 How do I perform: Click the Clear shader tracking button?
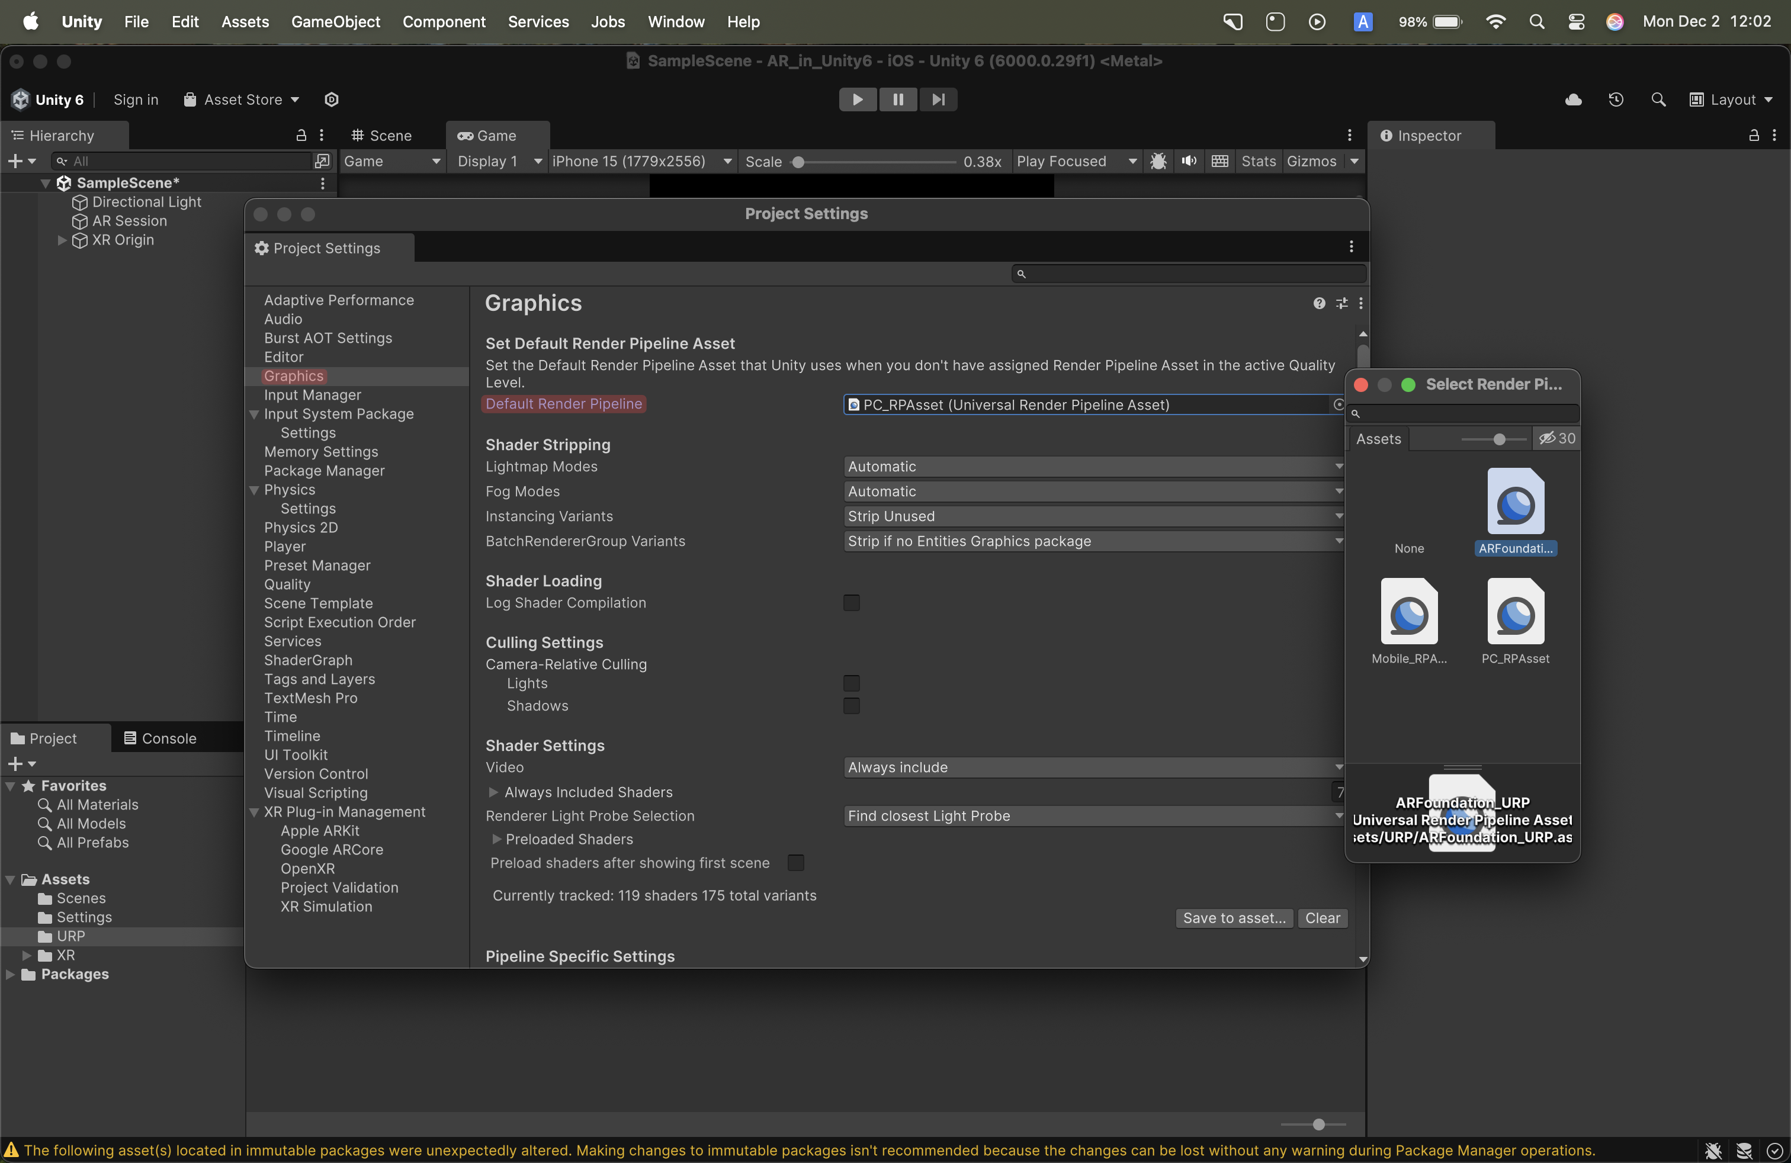tap(1322, 918)
